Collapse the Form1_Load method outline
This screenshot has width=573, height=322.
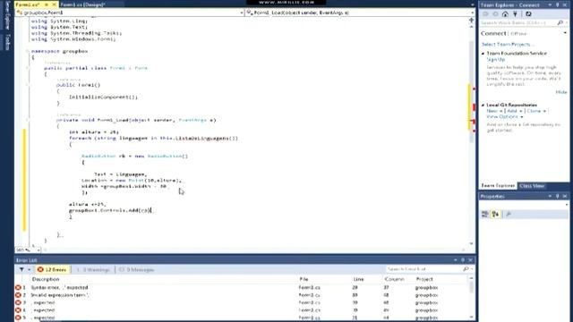pyautogui.click(x=27, y=120)
